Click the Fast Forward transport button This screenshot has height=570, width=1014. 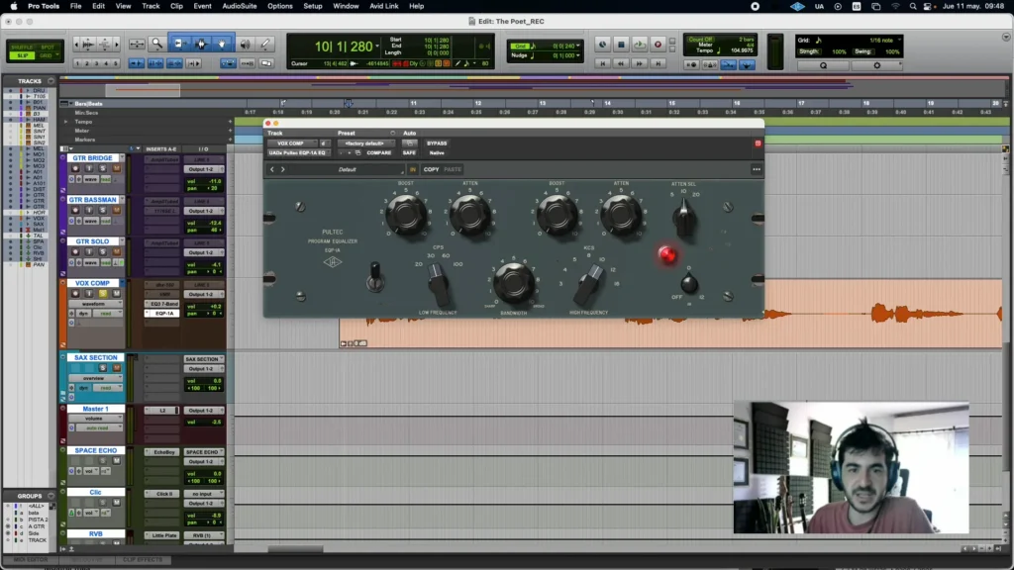tap(640, 63)
